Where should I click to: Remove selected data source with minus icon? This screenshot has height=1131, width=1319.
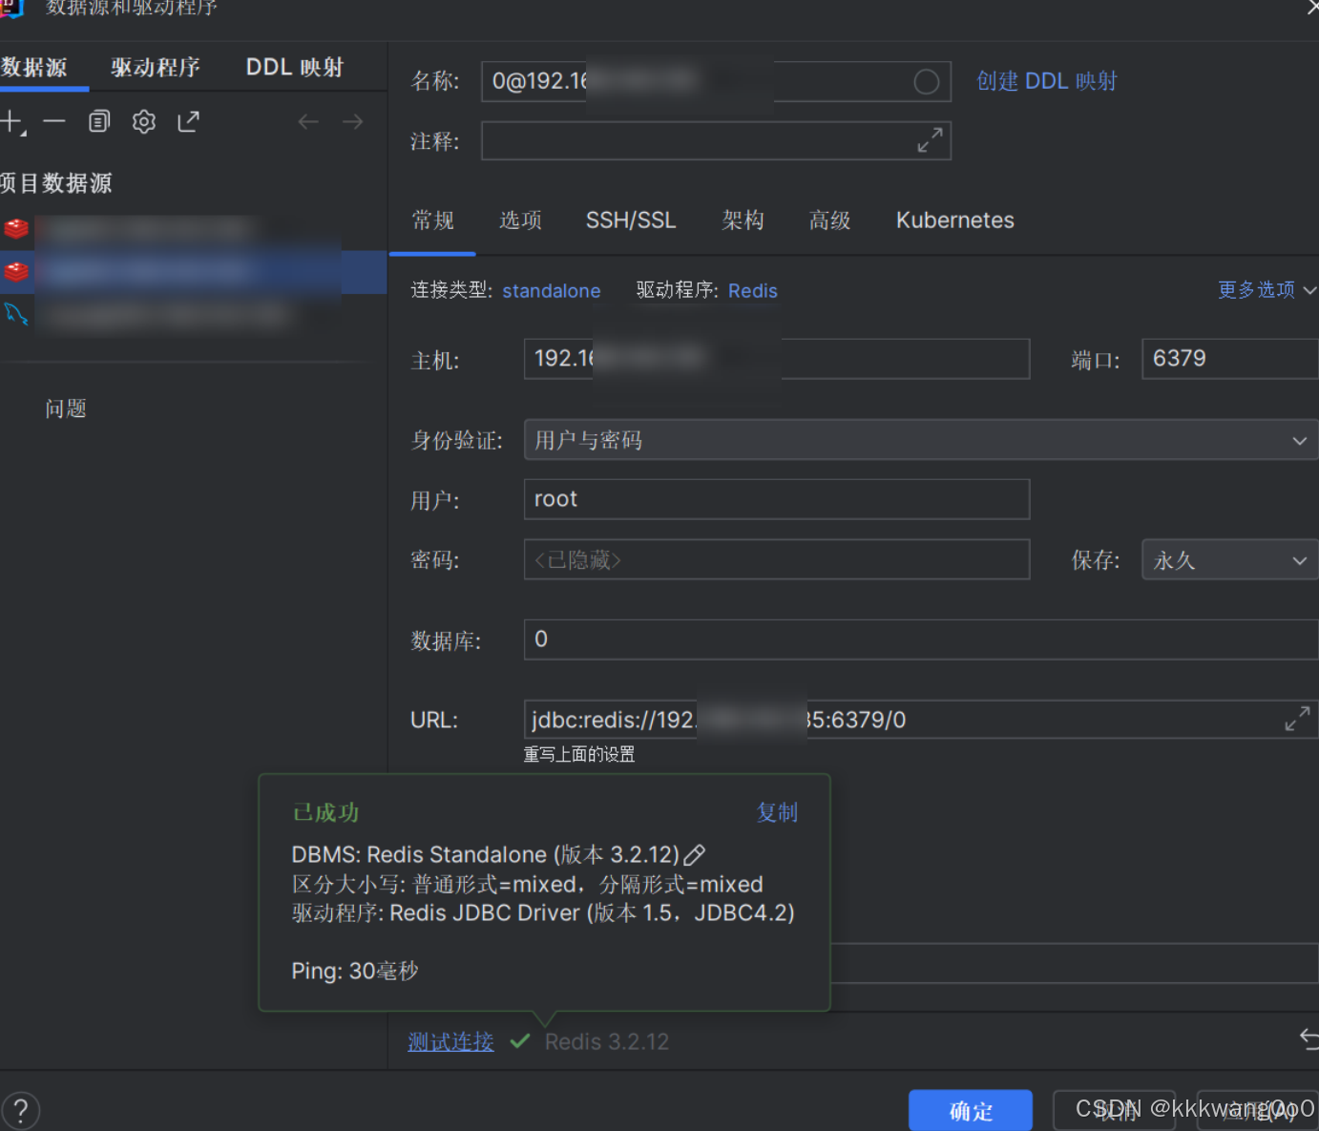[x=54, y=121]
